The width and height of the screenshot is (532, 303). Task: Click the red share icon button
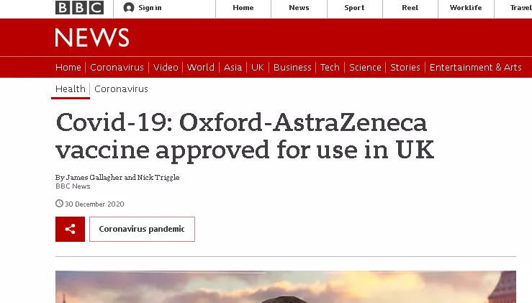70,229
